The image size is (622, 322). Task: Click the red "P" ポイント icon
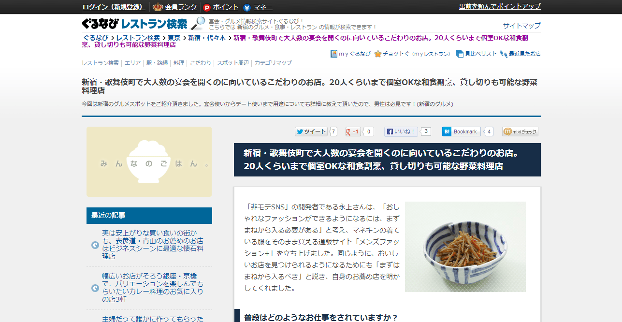(206, 7)
